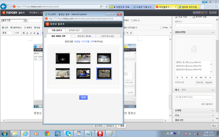This screenshot has width=219, height=137.
Task: Collapse the 태그 panel with its chevron
Action: point(213,90)
